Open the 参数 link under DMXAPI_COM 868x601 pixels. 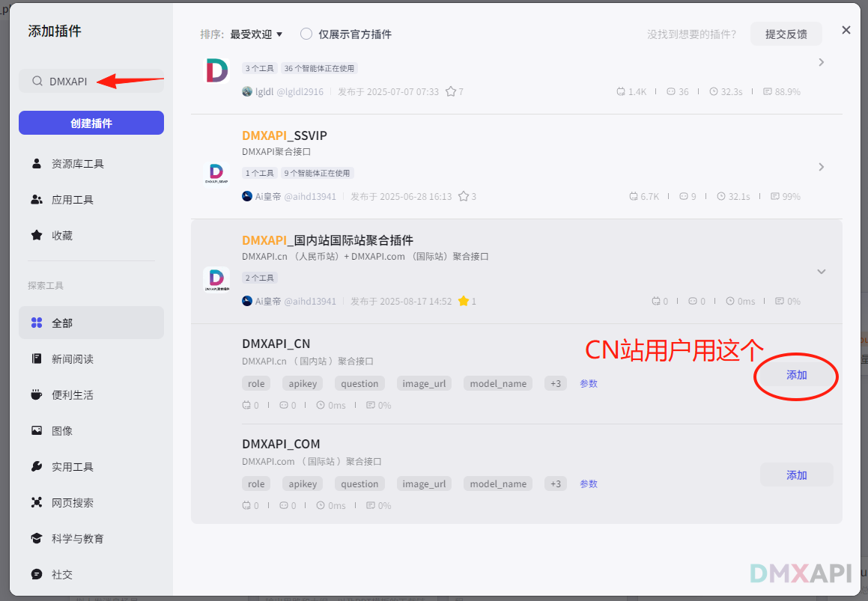589,483
